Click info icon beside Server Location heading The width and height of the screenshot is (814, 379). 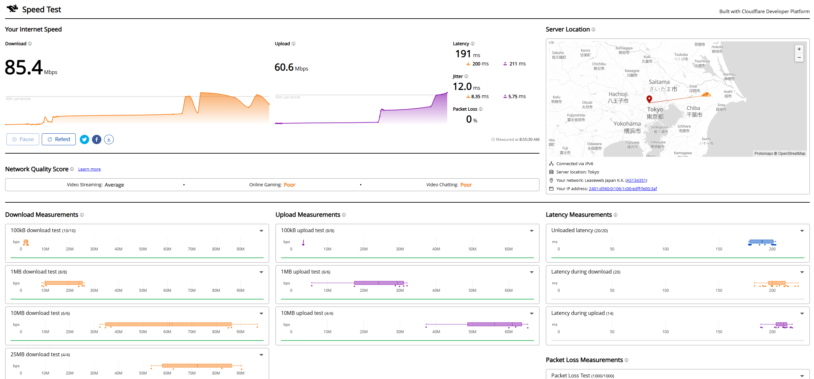pos(593,29)
